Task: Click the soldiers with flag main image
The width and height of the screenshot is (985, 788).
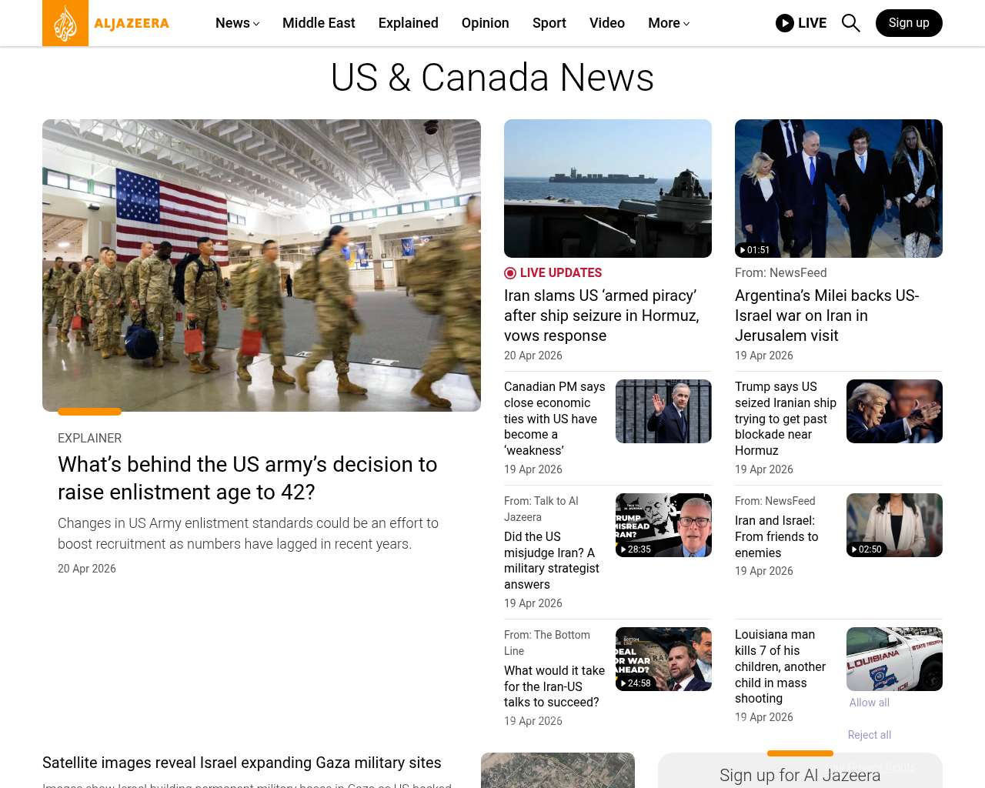Action: tap(262, 265)
